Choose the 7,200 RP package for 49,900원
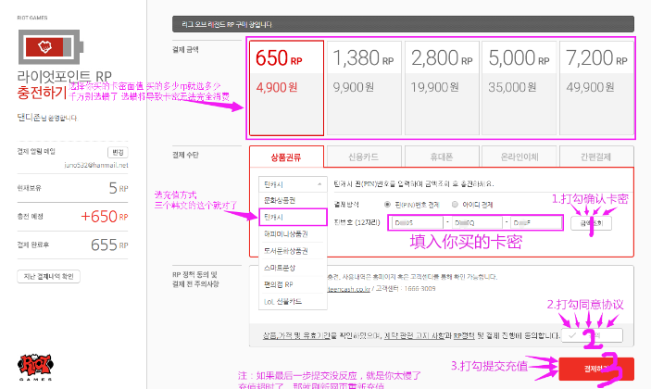The image size is (651, 389). pyautogui.click(x=596, y=88)
